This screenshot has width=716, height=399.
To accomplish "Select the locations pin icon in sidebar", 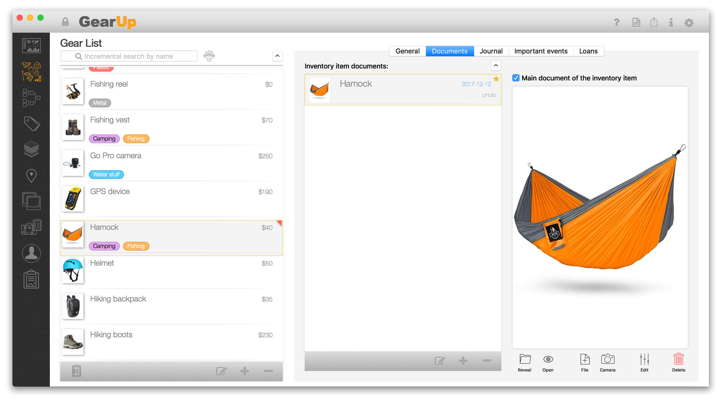I will pos(31,175).
